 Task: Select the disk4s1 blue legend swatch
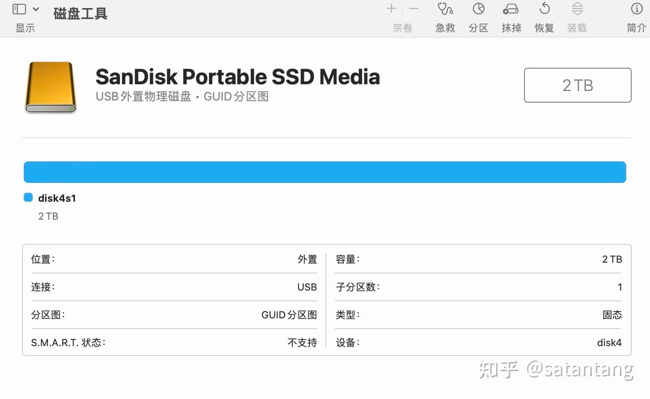[28, 198]
